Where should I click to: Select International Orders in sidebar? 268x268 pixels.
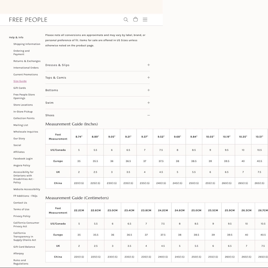click(26, 68)
